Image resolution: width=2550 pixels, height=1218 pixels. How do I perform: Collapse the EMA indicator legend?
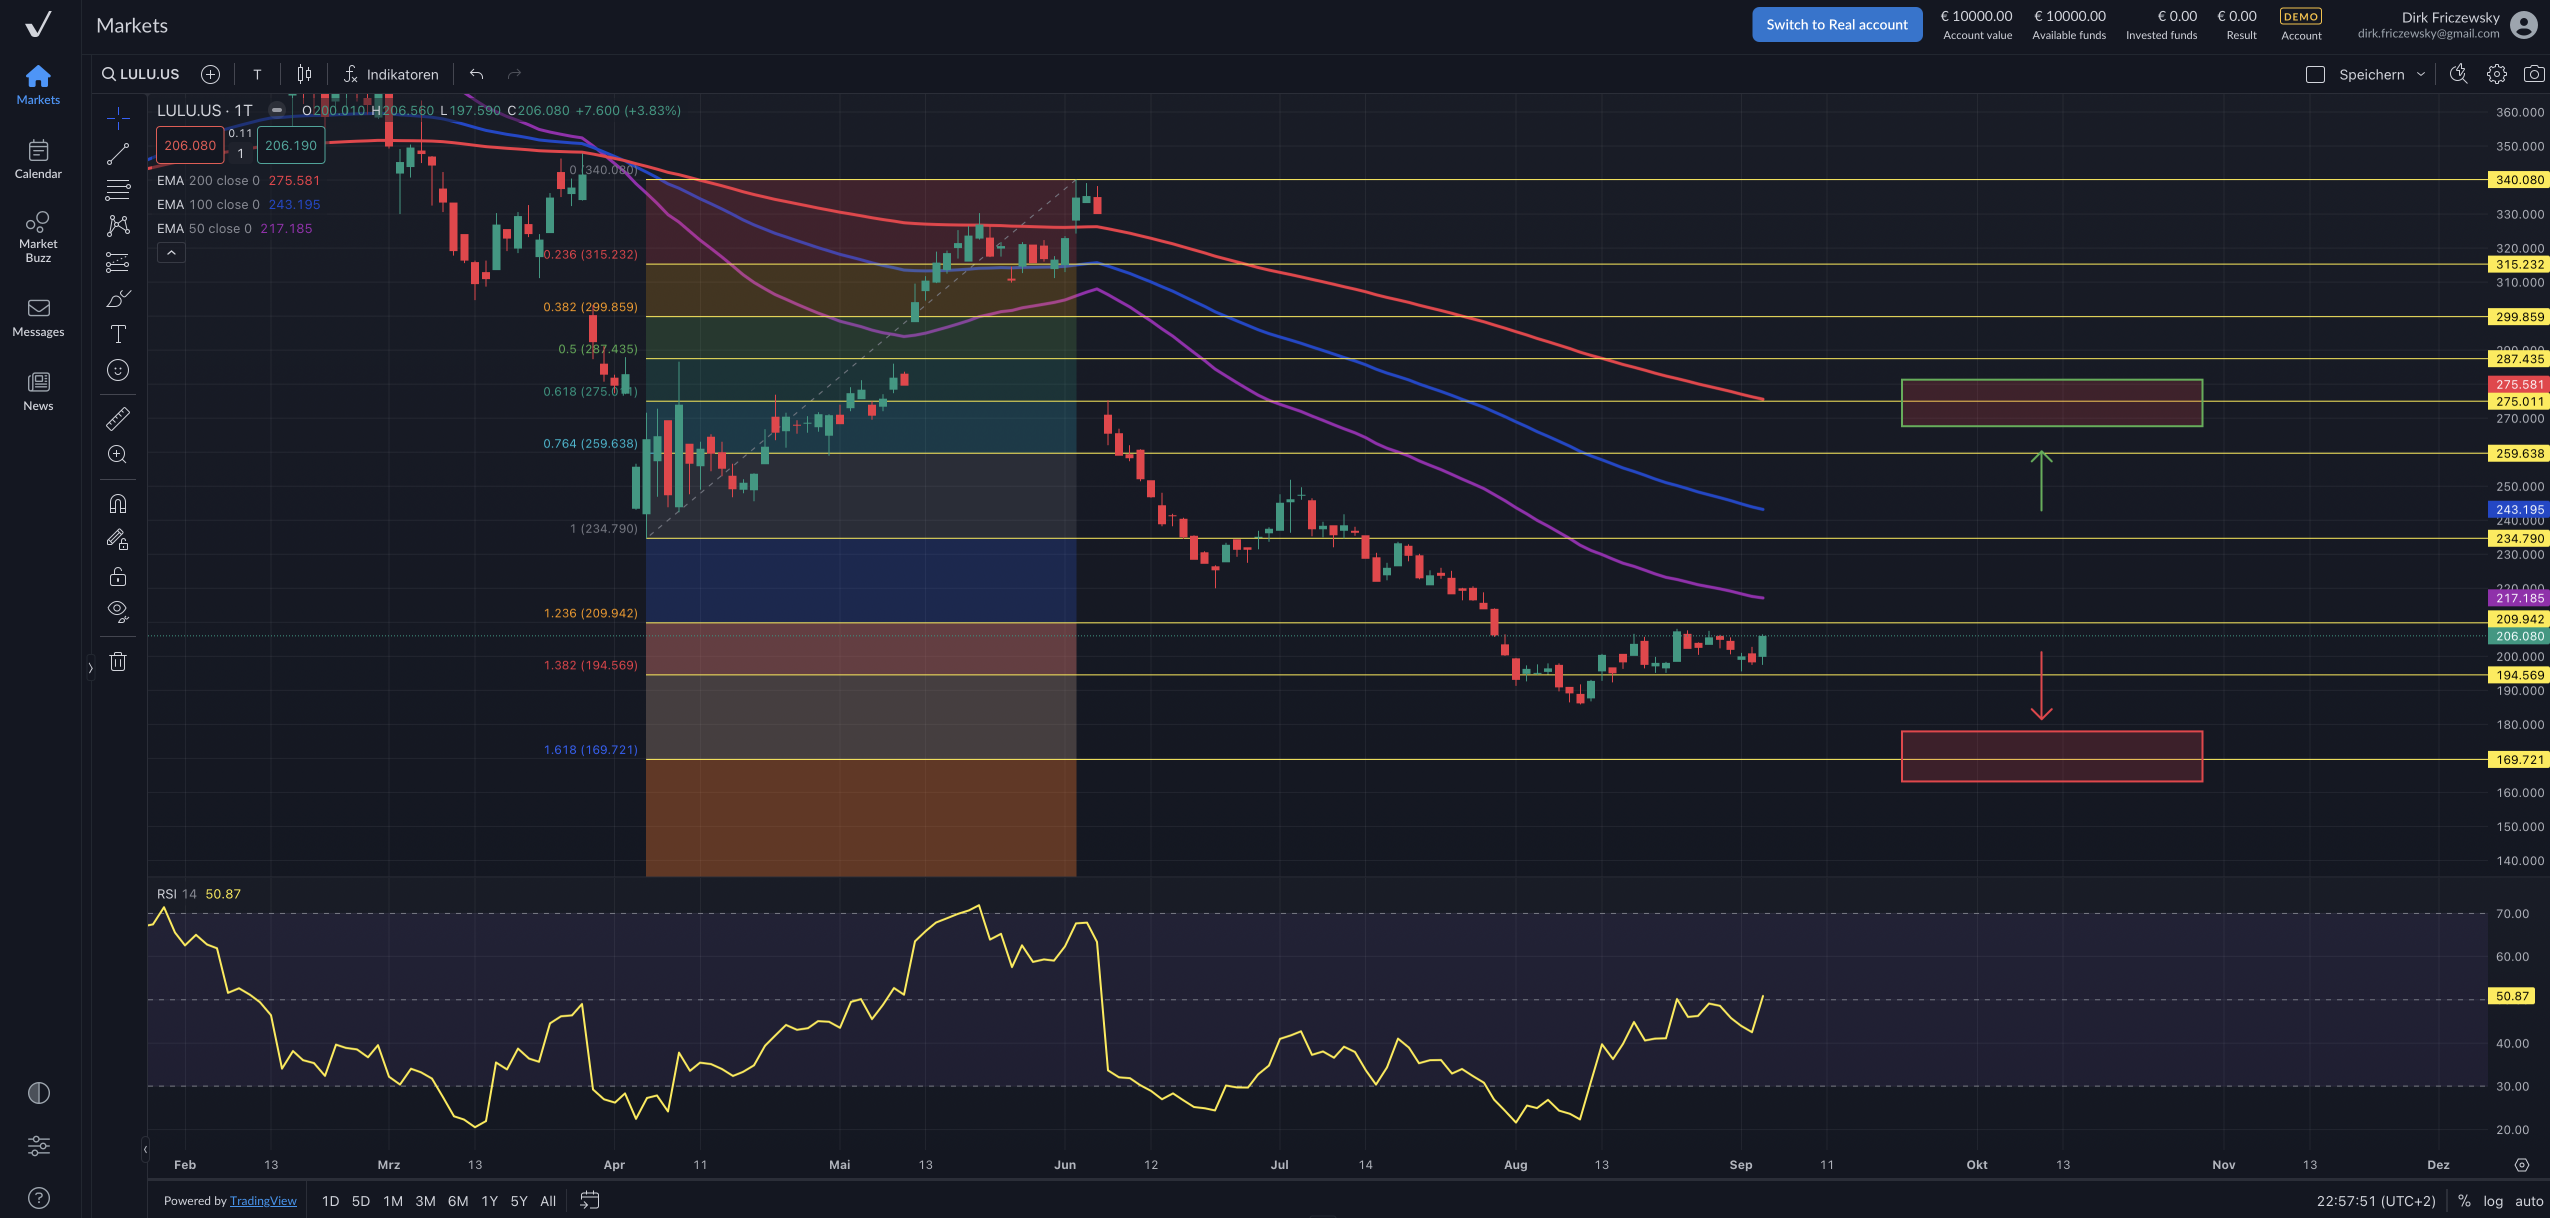(x=170, y=252)
